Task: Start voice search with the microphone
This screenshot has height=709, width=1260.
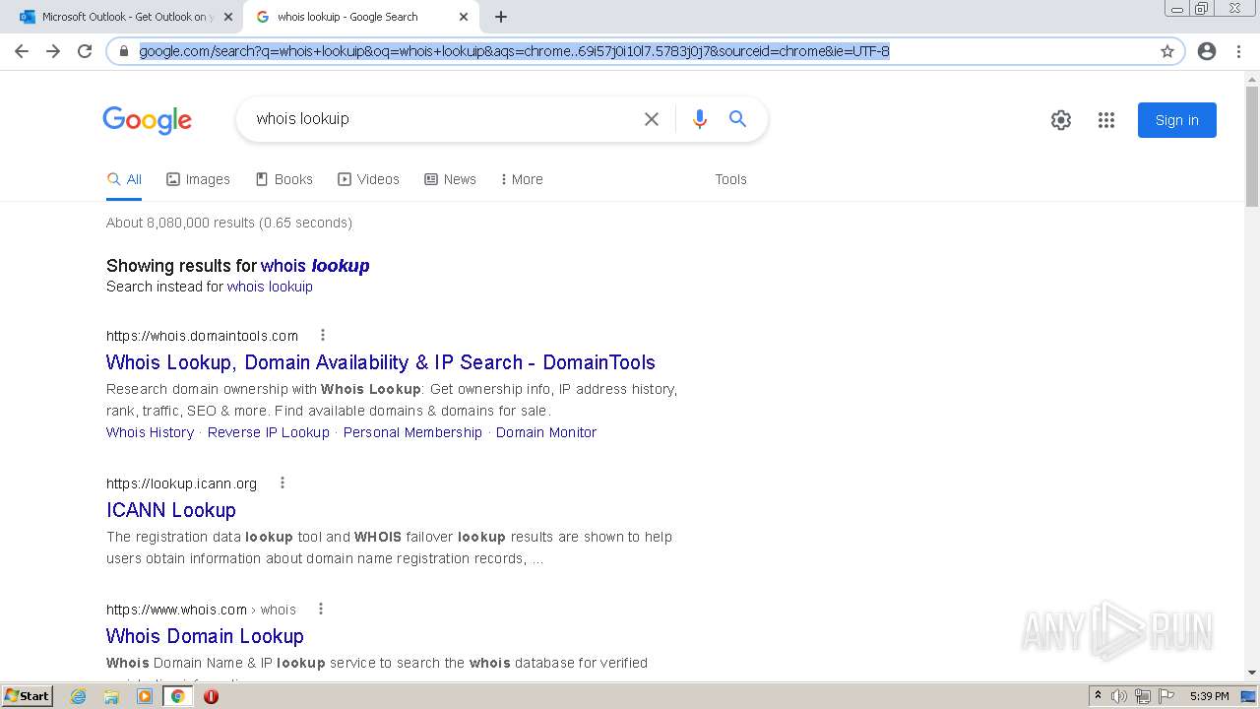Action: [x=700, y=119]
